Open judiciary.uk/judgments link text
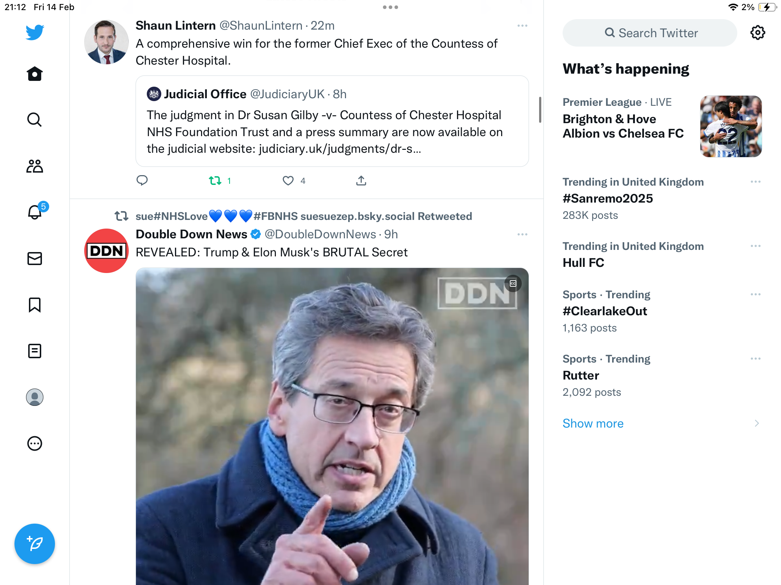Screen dimensions: 781x585 340,149
